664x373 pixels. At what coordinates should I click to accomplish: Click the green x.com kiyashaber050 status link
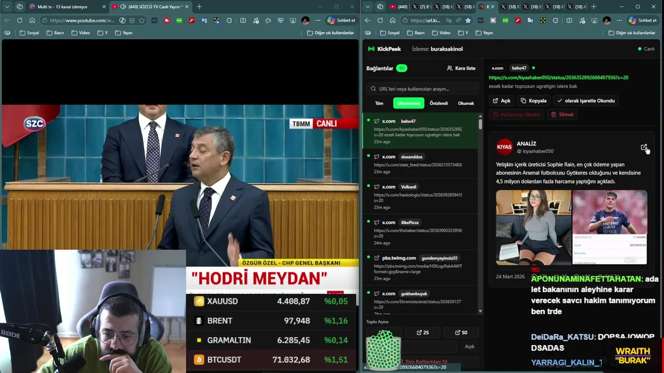point(558,77)
